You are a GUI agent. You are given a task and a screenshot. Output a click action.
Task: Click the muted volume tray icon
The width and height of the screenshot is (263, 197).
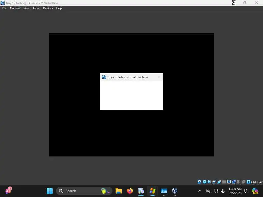pyautogui.click(x=223, y=191)
